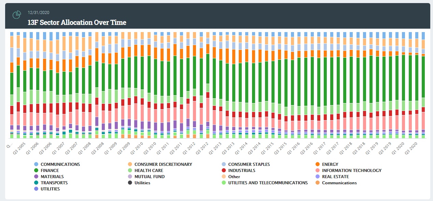This screenshot has width=433, height=201.
Task: Click the dark Utilities legend marker
Action: pyautogui.click(x=130, y=183)
